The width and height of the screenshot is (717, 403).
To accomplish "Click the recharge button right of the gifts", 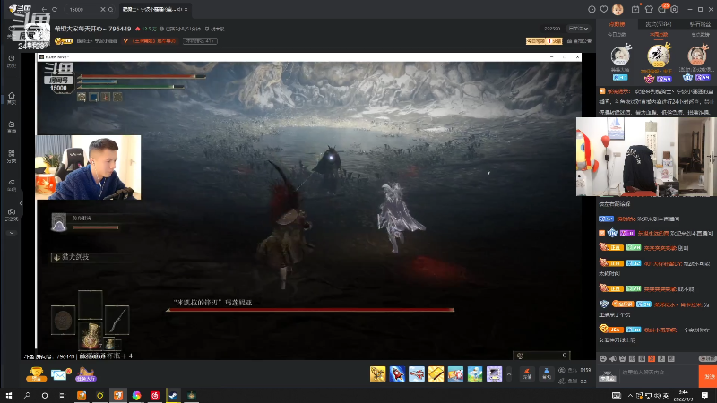I will [x=527, y=373].
